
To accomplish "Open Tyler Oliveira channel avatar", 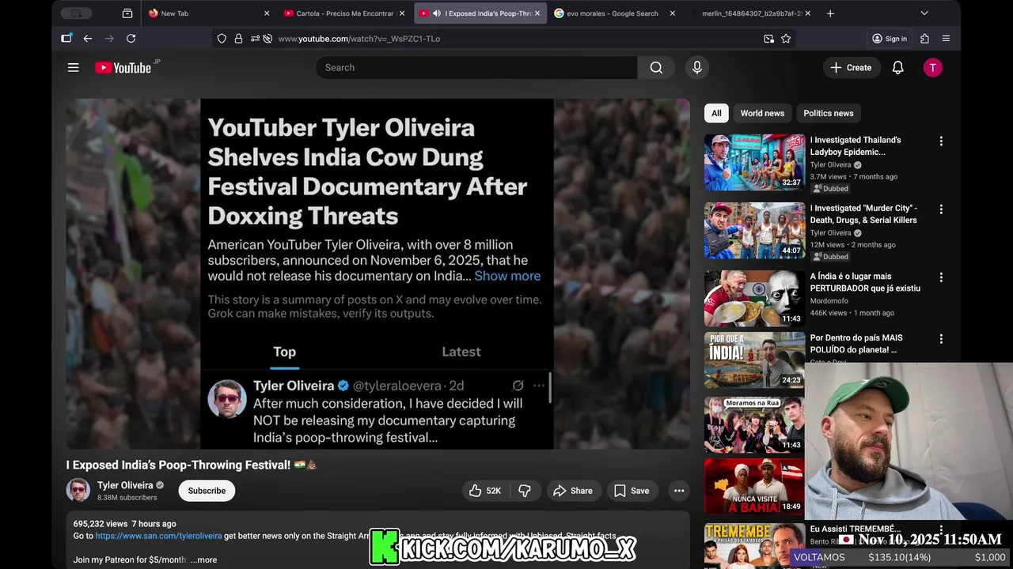I will (78, 491).
